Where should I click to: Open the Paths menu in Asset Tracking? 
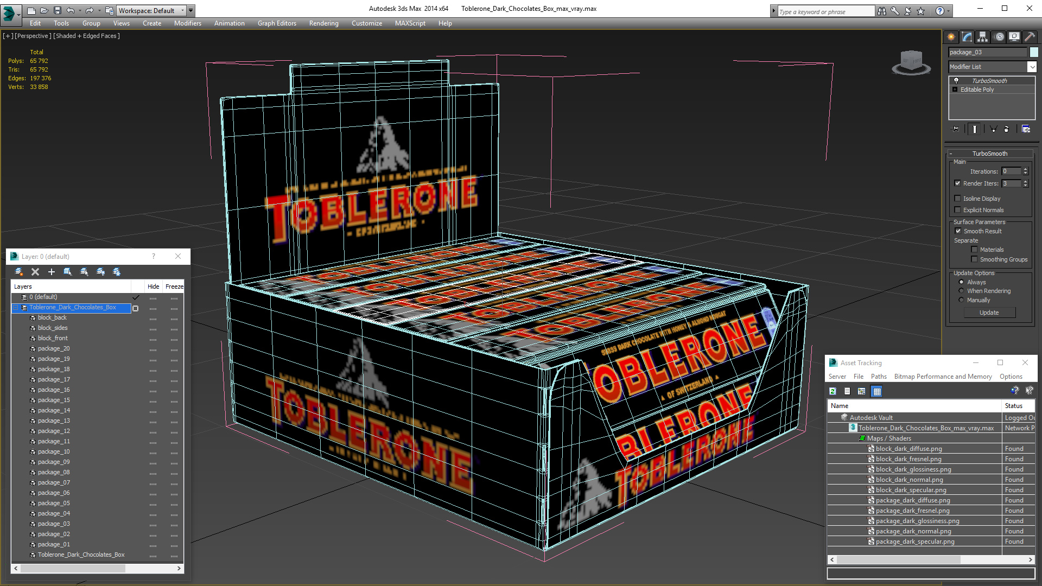tap(879, 377)
